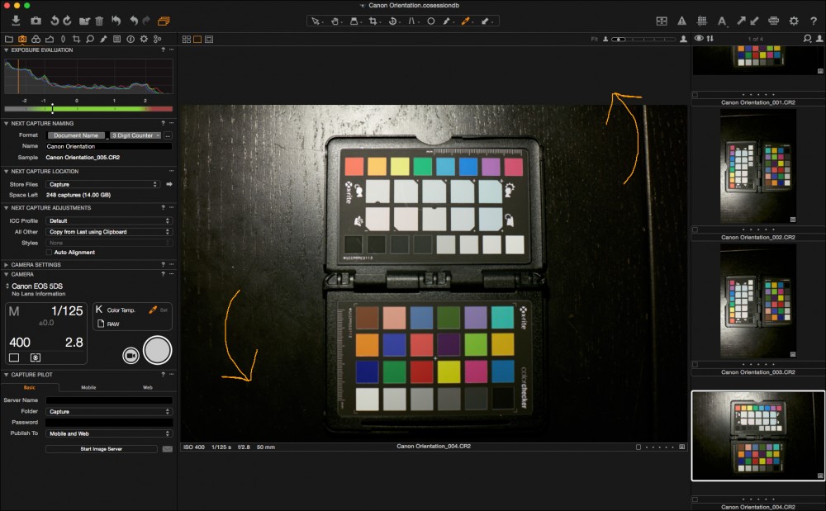Screen dimensions: 826x511
Task: Click the naming format ellipsis button
Action: point(168,135)
